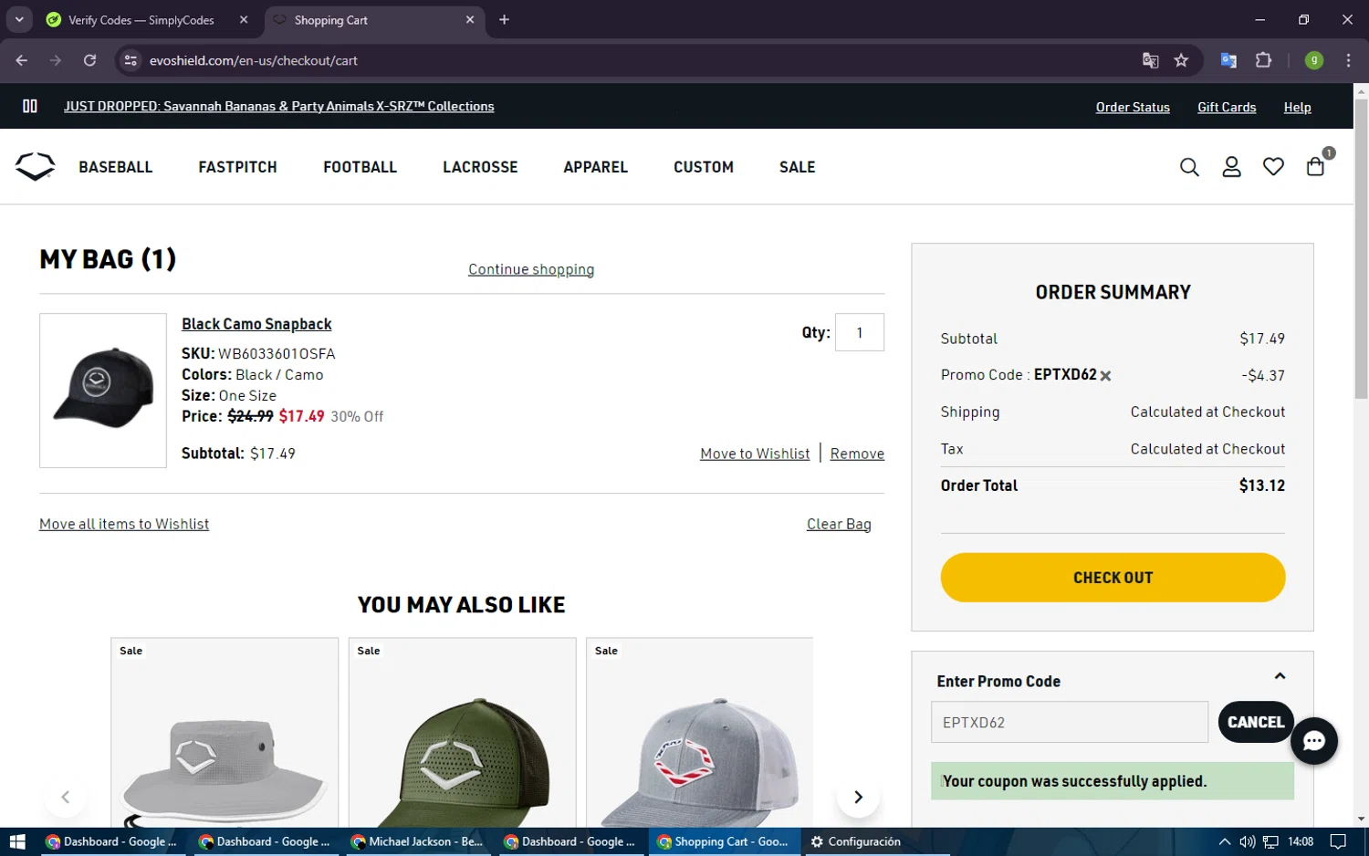Click the browser address bar URL
The width and height of the screenshot is (1369, 856).
coord(254,60)
